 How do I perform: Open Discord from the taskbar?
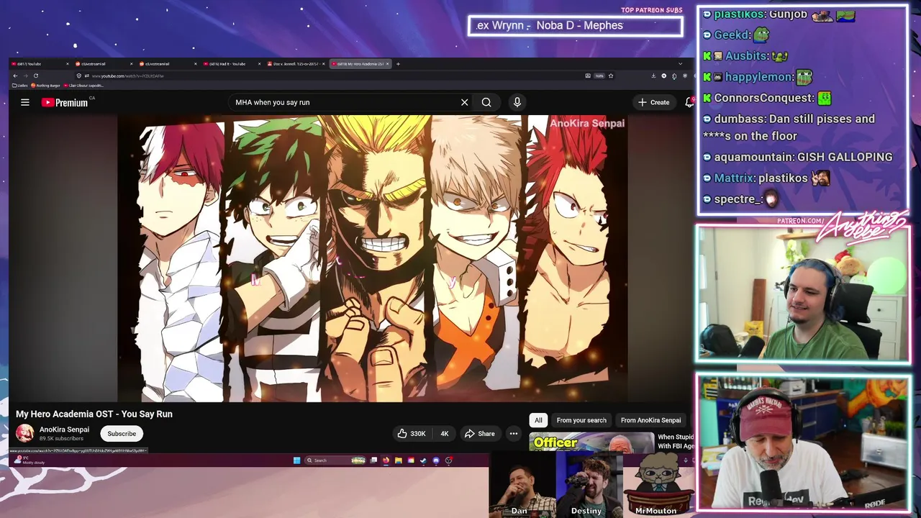(x=436, y=460)
